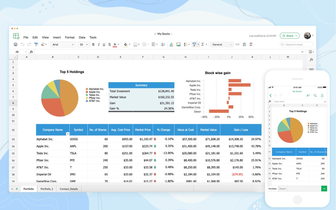
Task: Click the Print icon in the toolbar
Action: click(x=15, y=45)
